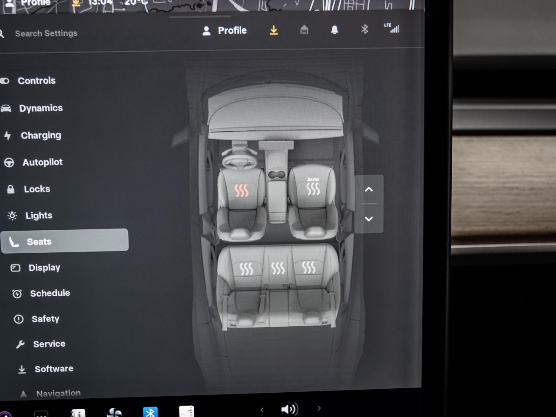Click the up chevron beside the seats
556x417 pixels.
click(x=369, y=189)
